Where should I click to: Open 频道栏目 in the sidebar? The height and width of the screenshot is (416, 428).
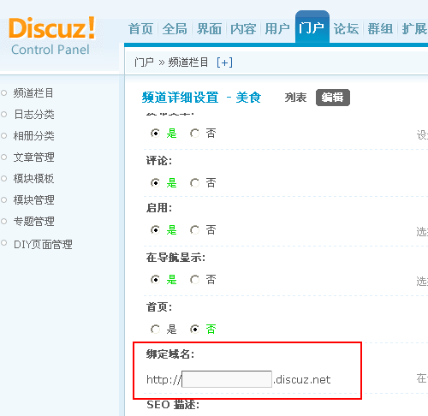[x=33, y=93]
